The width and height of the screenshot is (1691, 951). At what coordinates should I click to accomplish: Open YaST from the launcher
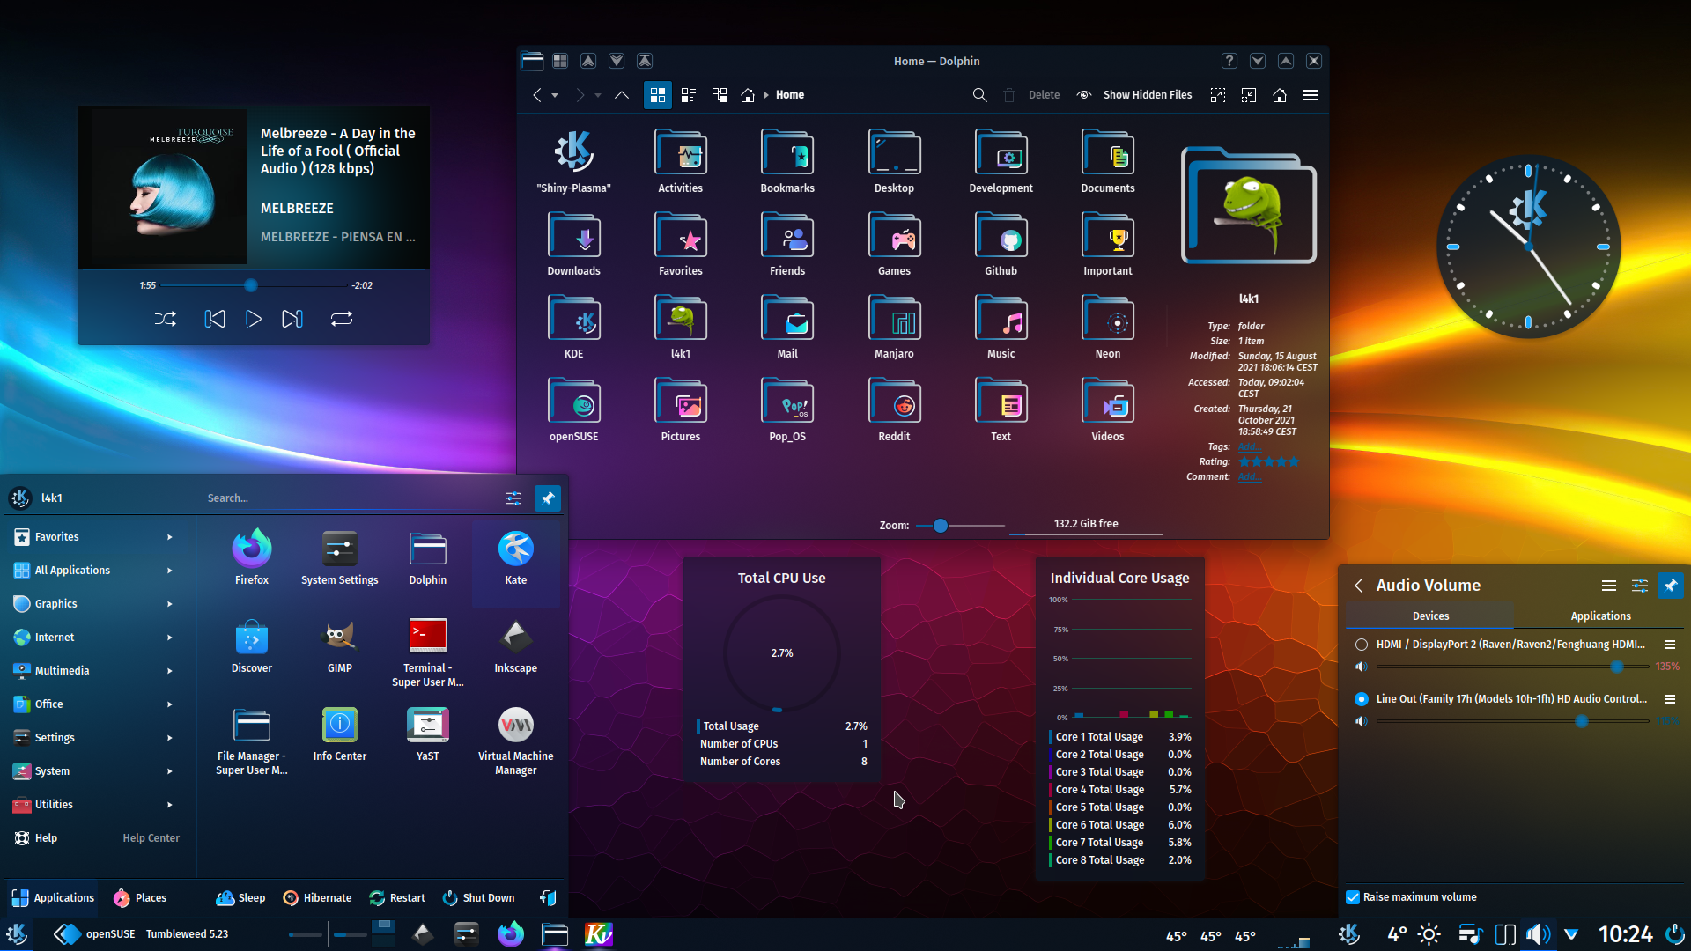428,734
